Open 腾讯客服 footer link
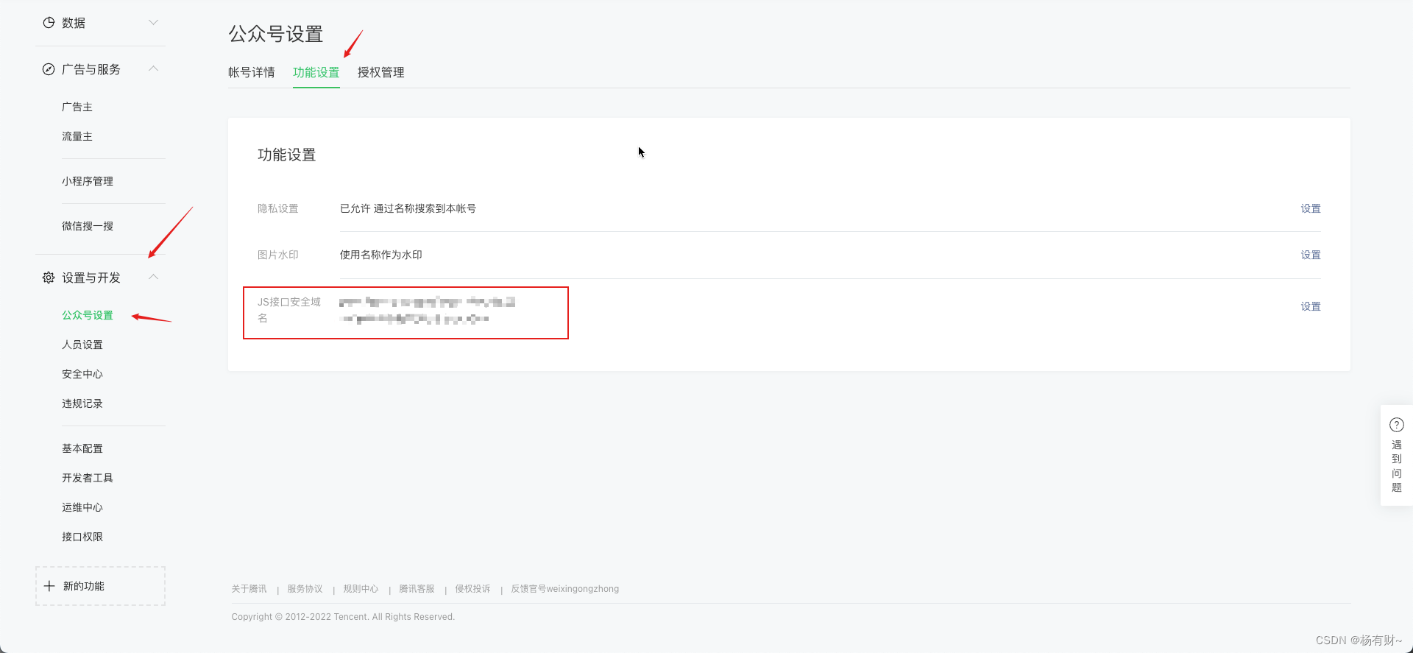This screenshot has width=1413, height=653. click(x=417, y=589)
